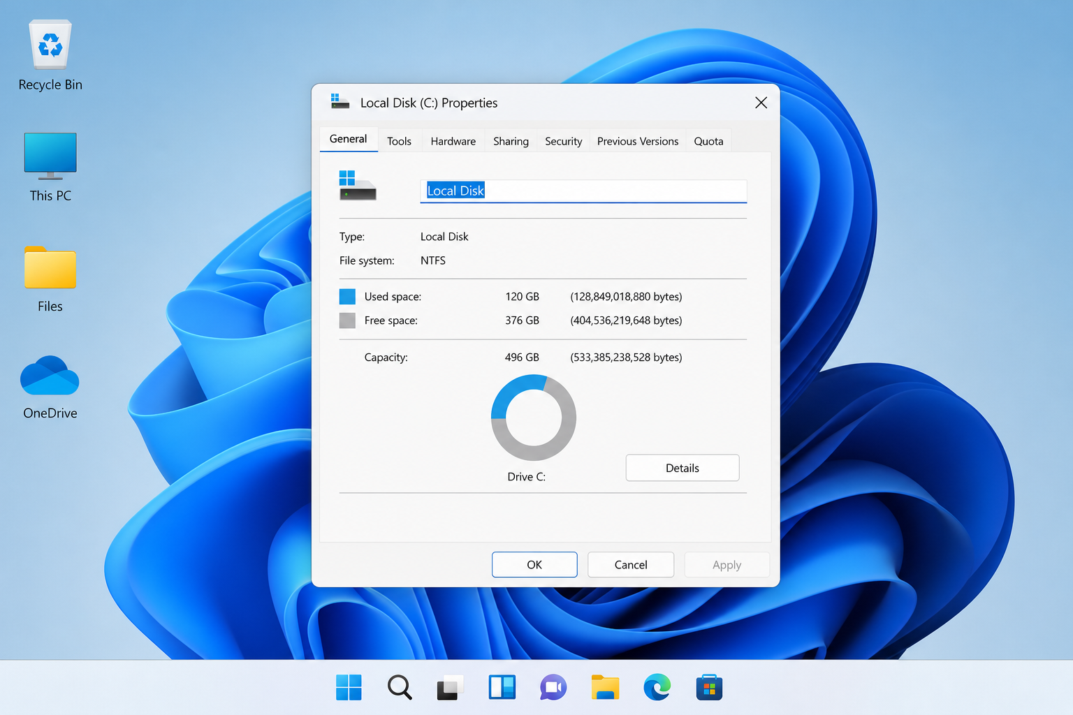View the Previous Versions tab
The height and width of the screenshot is (715, 1073).
coord(638,141)
